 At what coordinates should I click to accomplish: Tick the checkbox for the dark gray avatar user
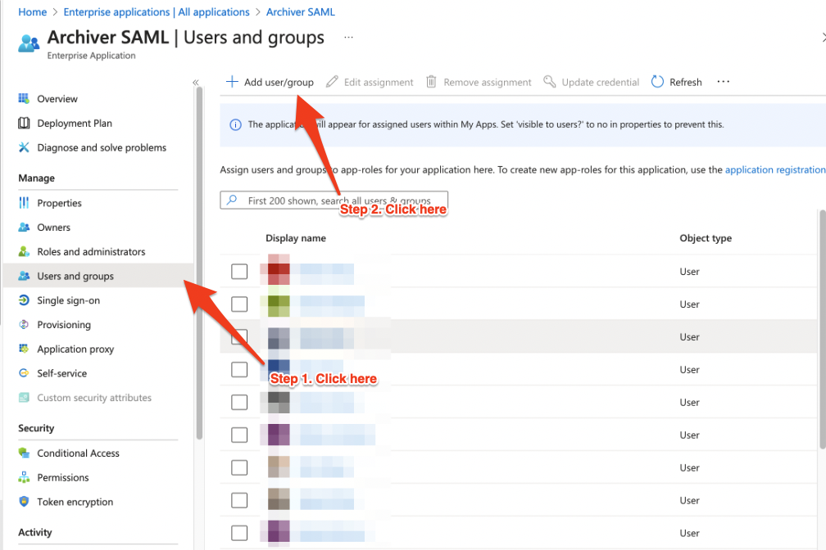[239, 402]
